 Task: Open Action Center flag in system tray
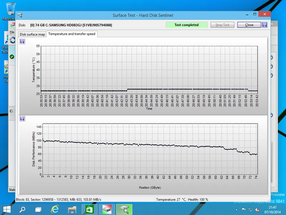pyautogui.click(x=244, y=210)
